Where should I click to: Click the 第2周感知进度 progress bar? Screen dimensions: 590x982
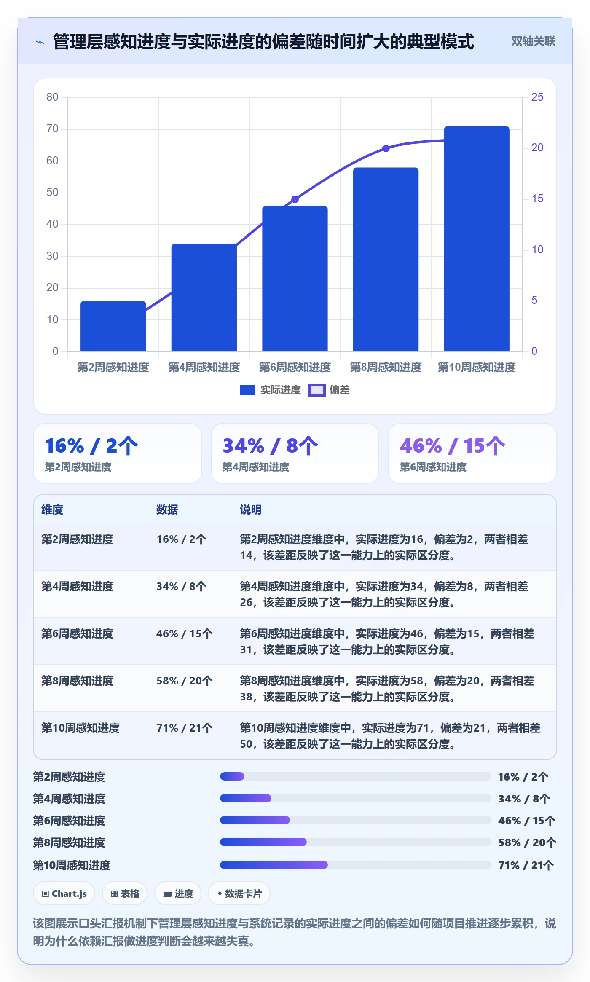click(355, 776)
